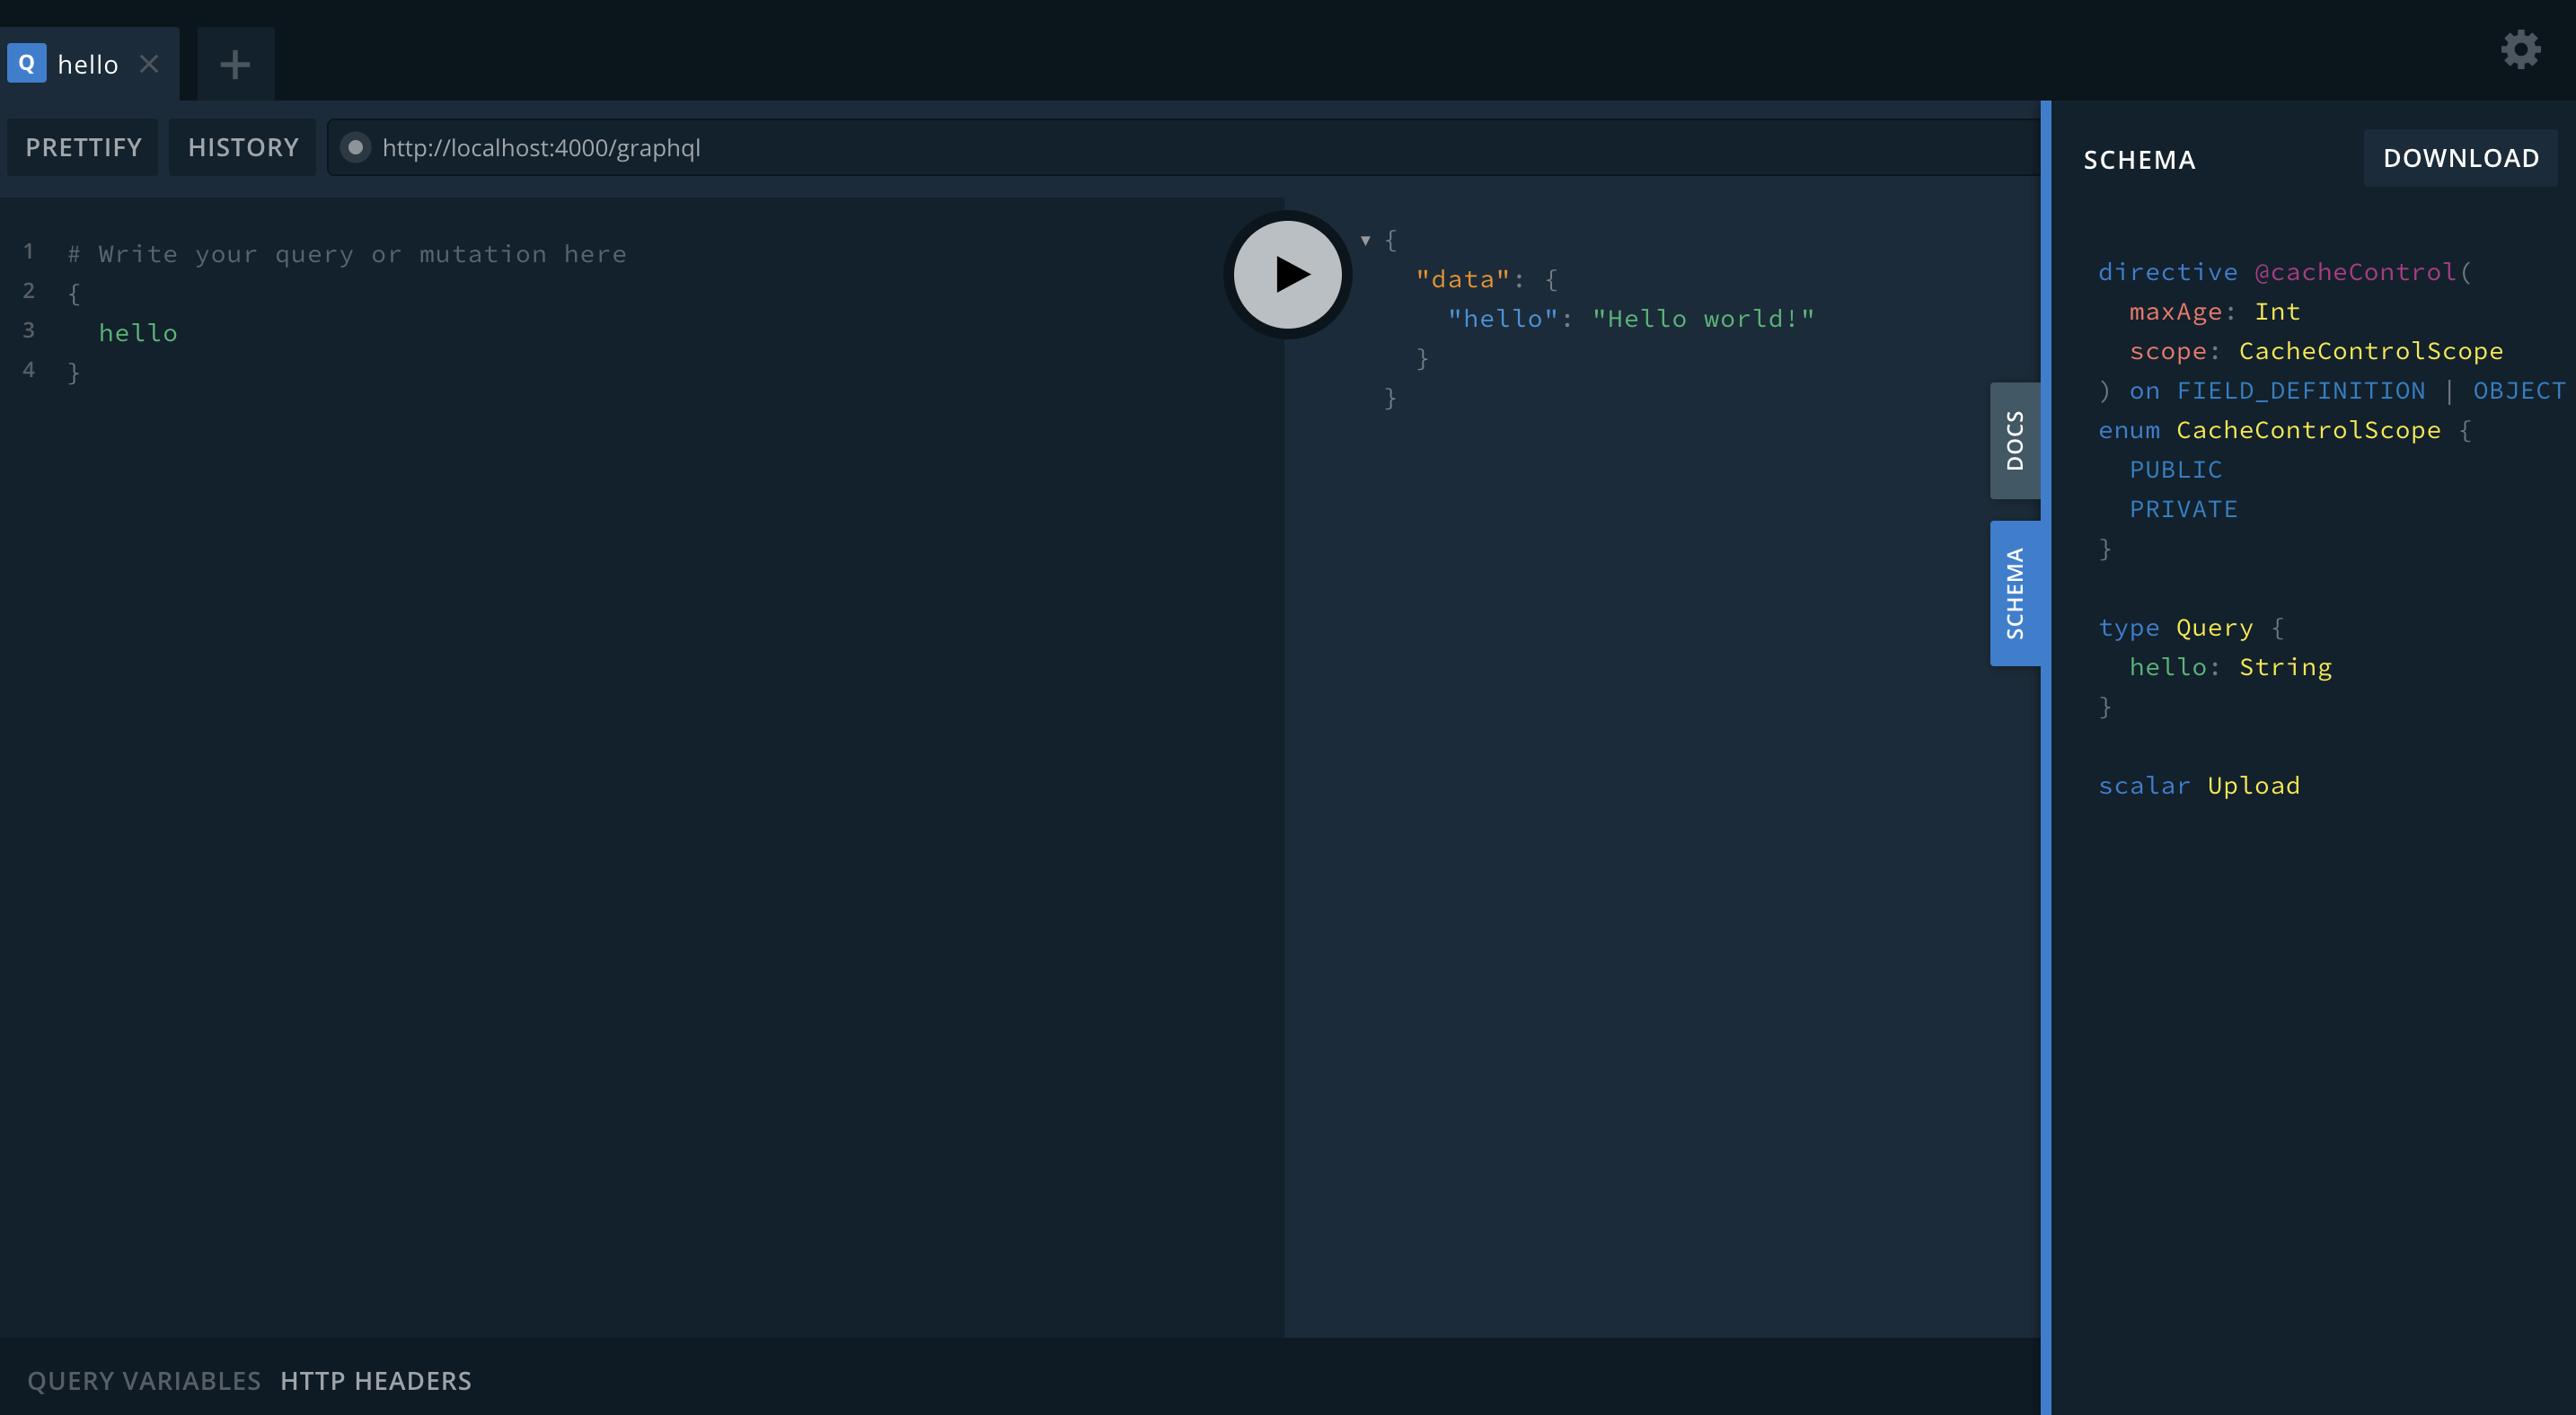Click the hello field in the query editor

[x=138, y=333]
